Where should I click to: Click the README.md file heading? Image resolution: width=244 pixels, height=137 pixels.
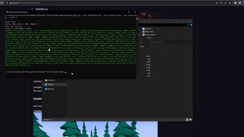coord(42,9)
